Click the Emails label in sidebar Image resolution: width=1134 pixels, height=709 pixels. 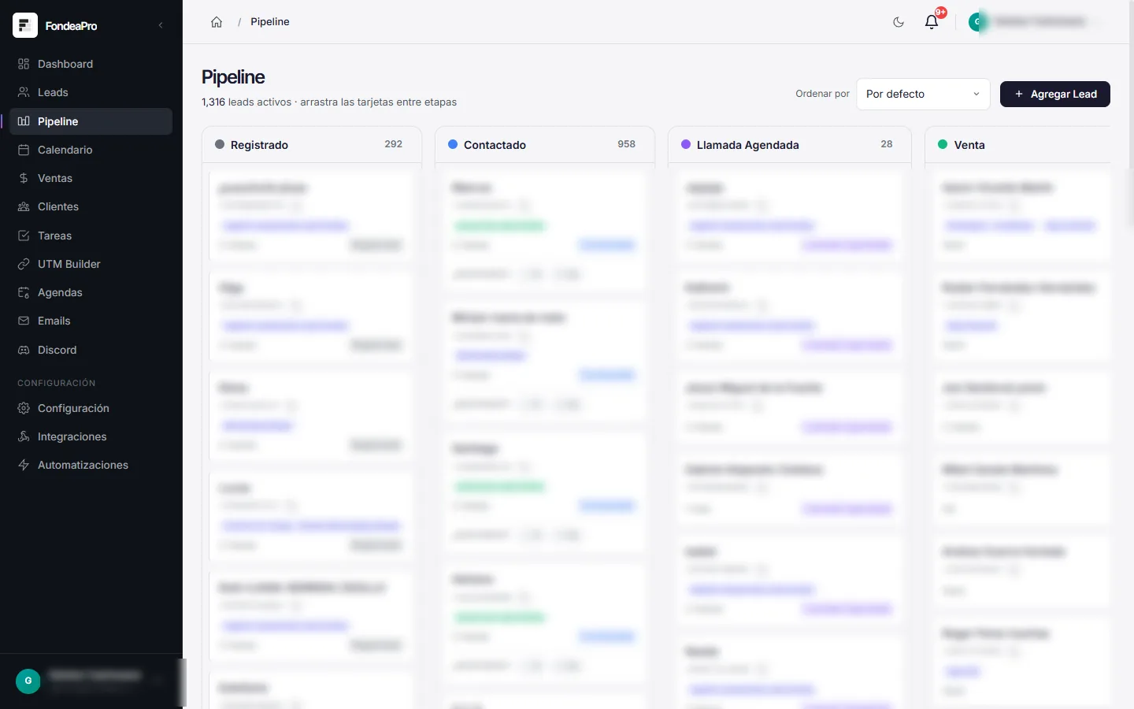coord(54,321)
